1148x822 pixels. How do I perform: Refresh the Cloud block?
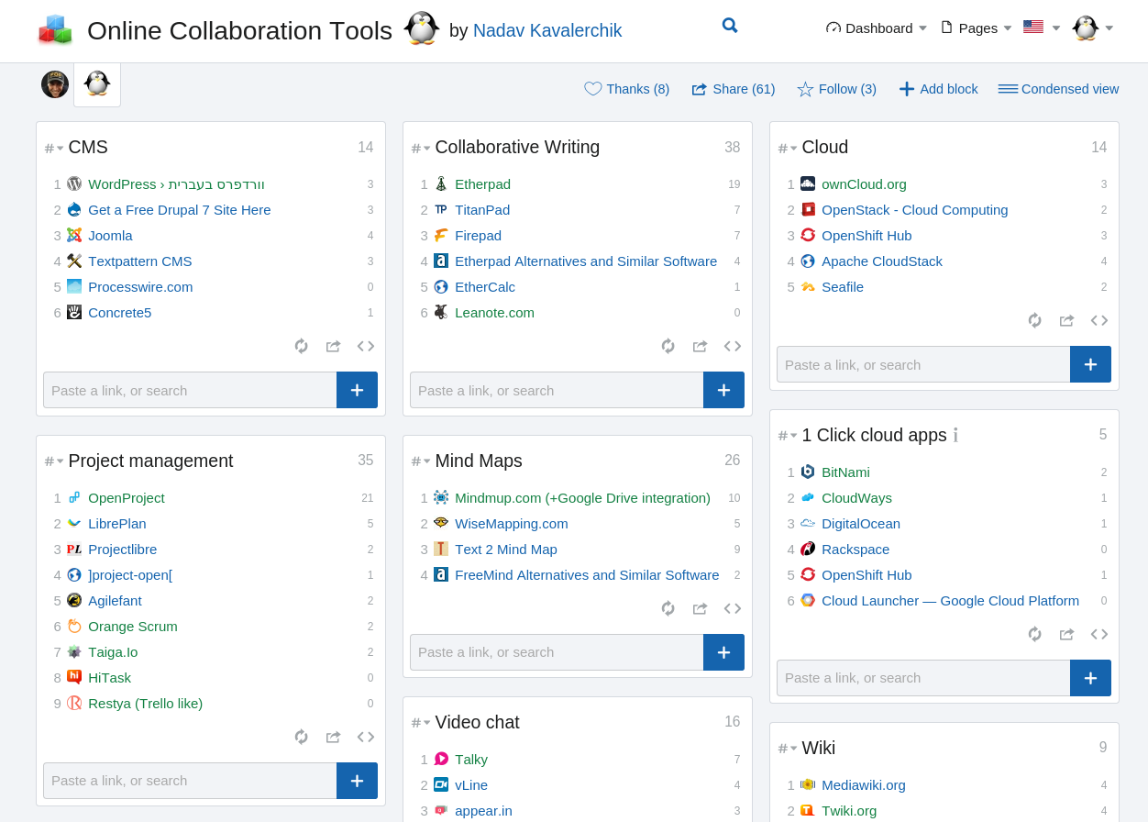click(x=1035, y=320)
